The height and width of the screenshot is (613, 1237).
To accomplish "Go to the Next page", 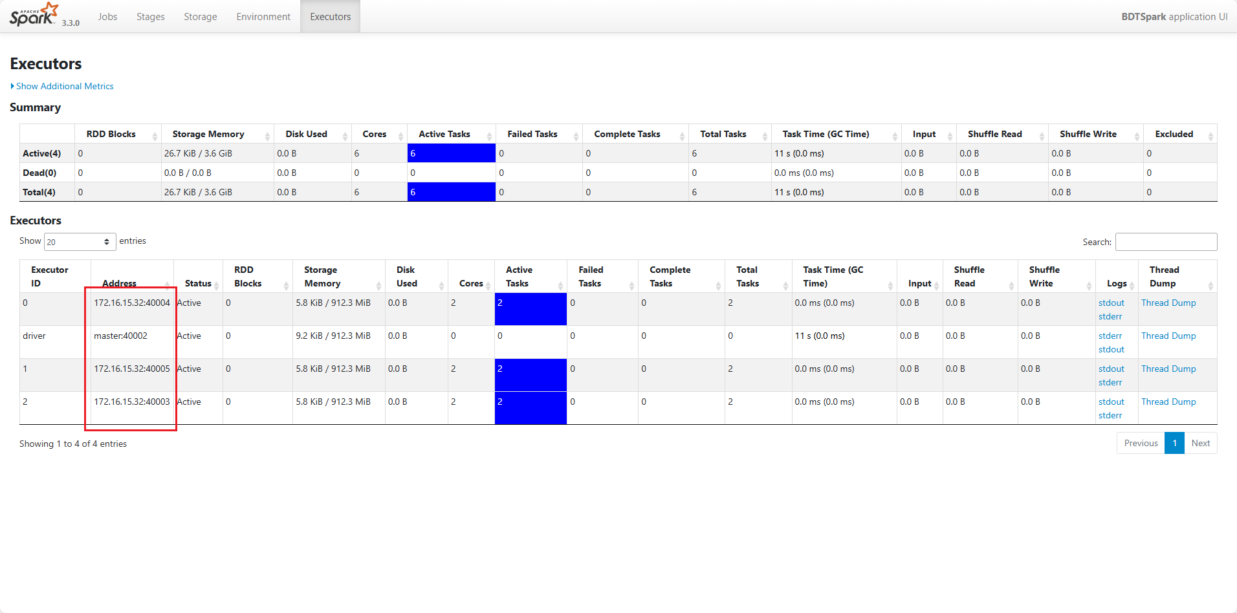I will pyautogui.click(x=1201, y=443).
